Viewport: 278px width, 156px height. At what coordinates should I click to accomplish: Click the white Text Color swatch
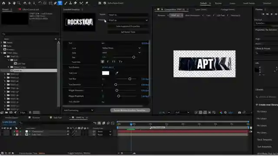[x=106, y=73]
